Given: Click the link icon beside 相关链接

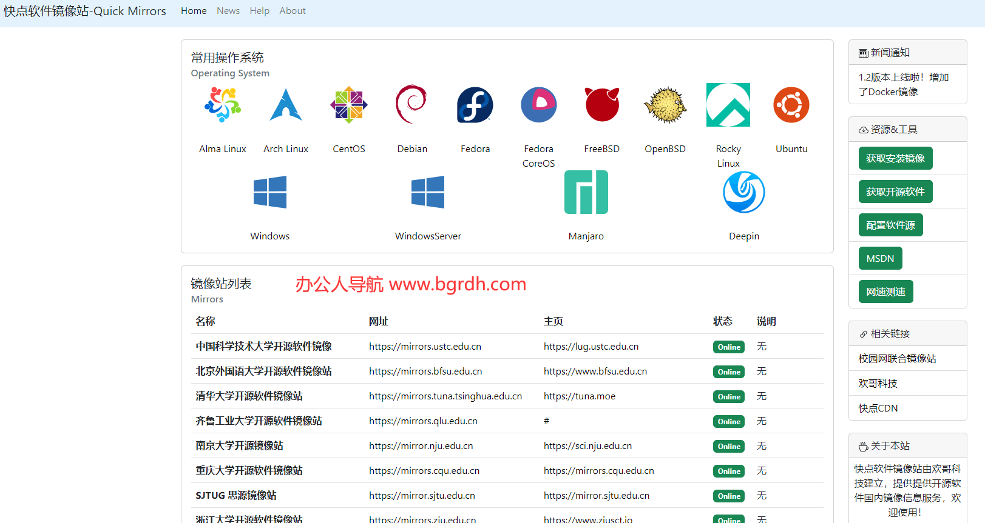Looking at the screenshot, I should tap(863, 335).
